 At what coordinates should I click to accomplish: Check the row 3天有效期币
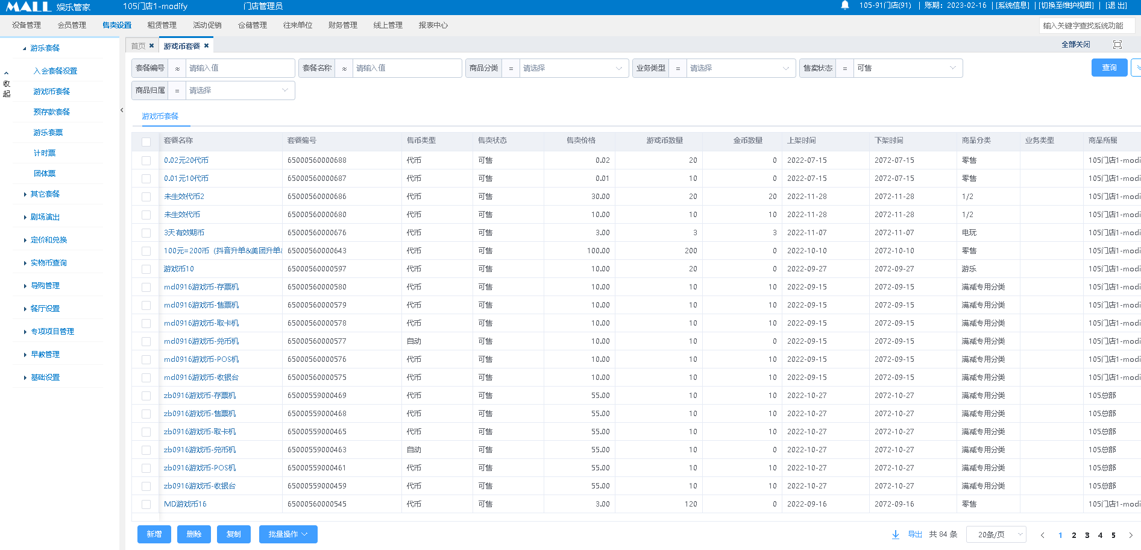146,233
